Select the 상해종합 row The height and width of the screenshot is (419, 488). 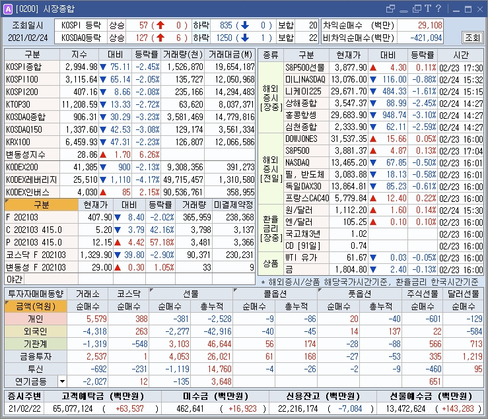[384, 103]
